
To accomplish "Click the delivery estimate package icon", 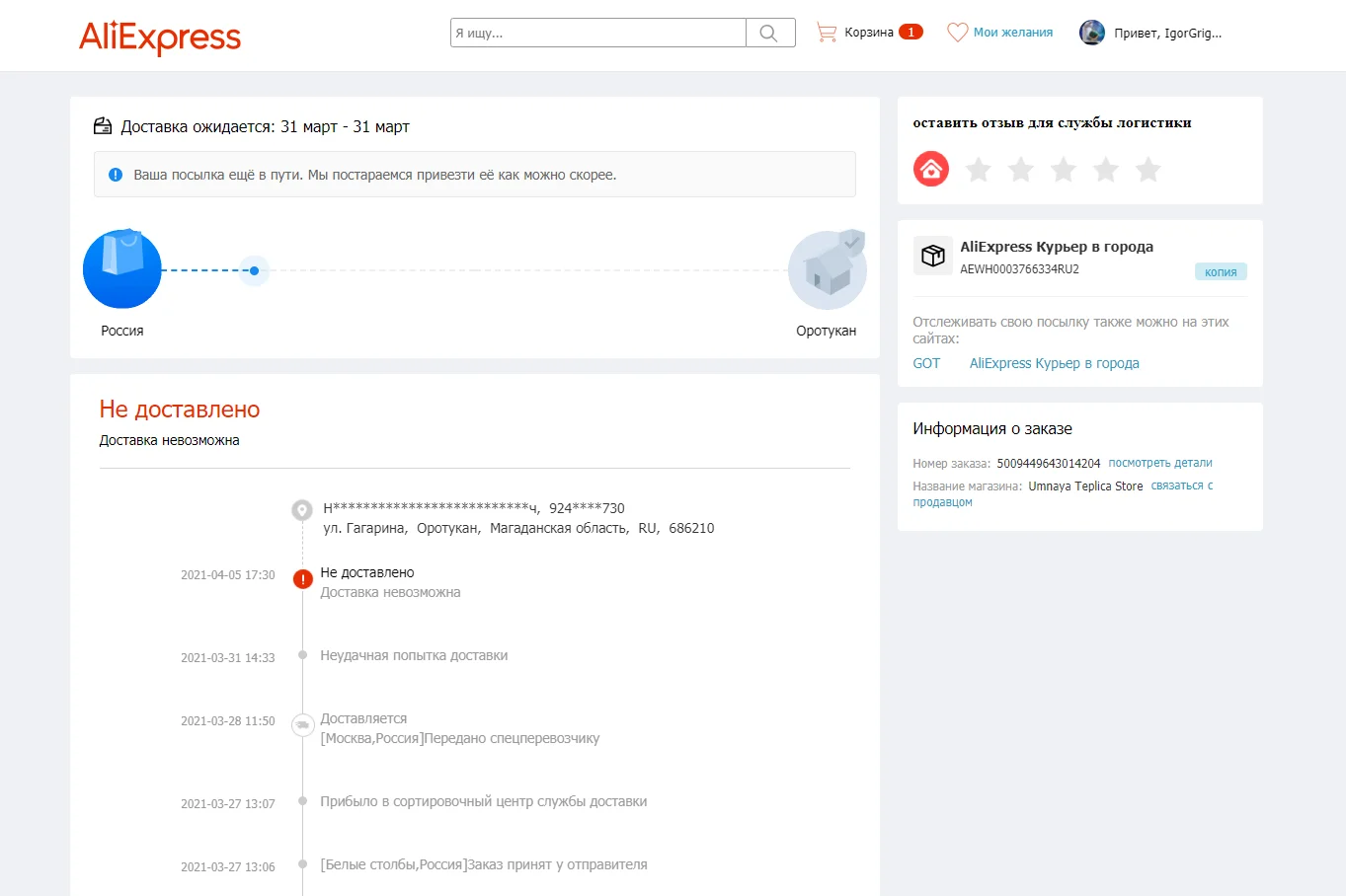I will (x=103, y=126).
